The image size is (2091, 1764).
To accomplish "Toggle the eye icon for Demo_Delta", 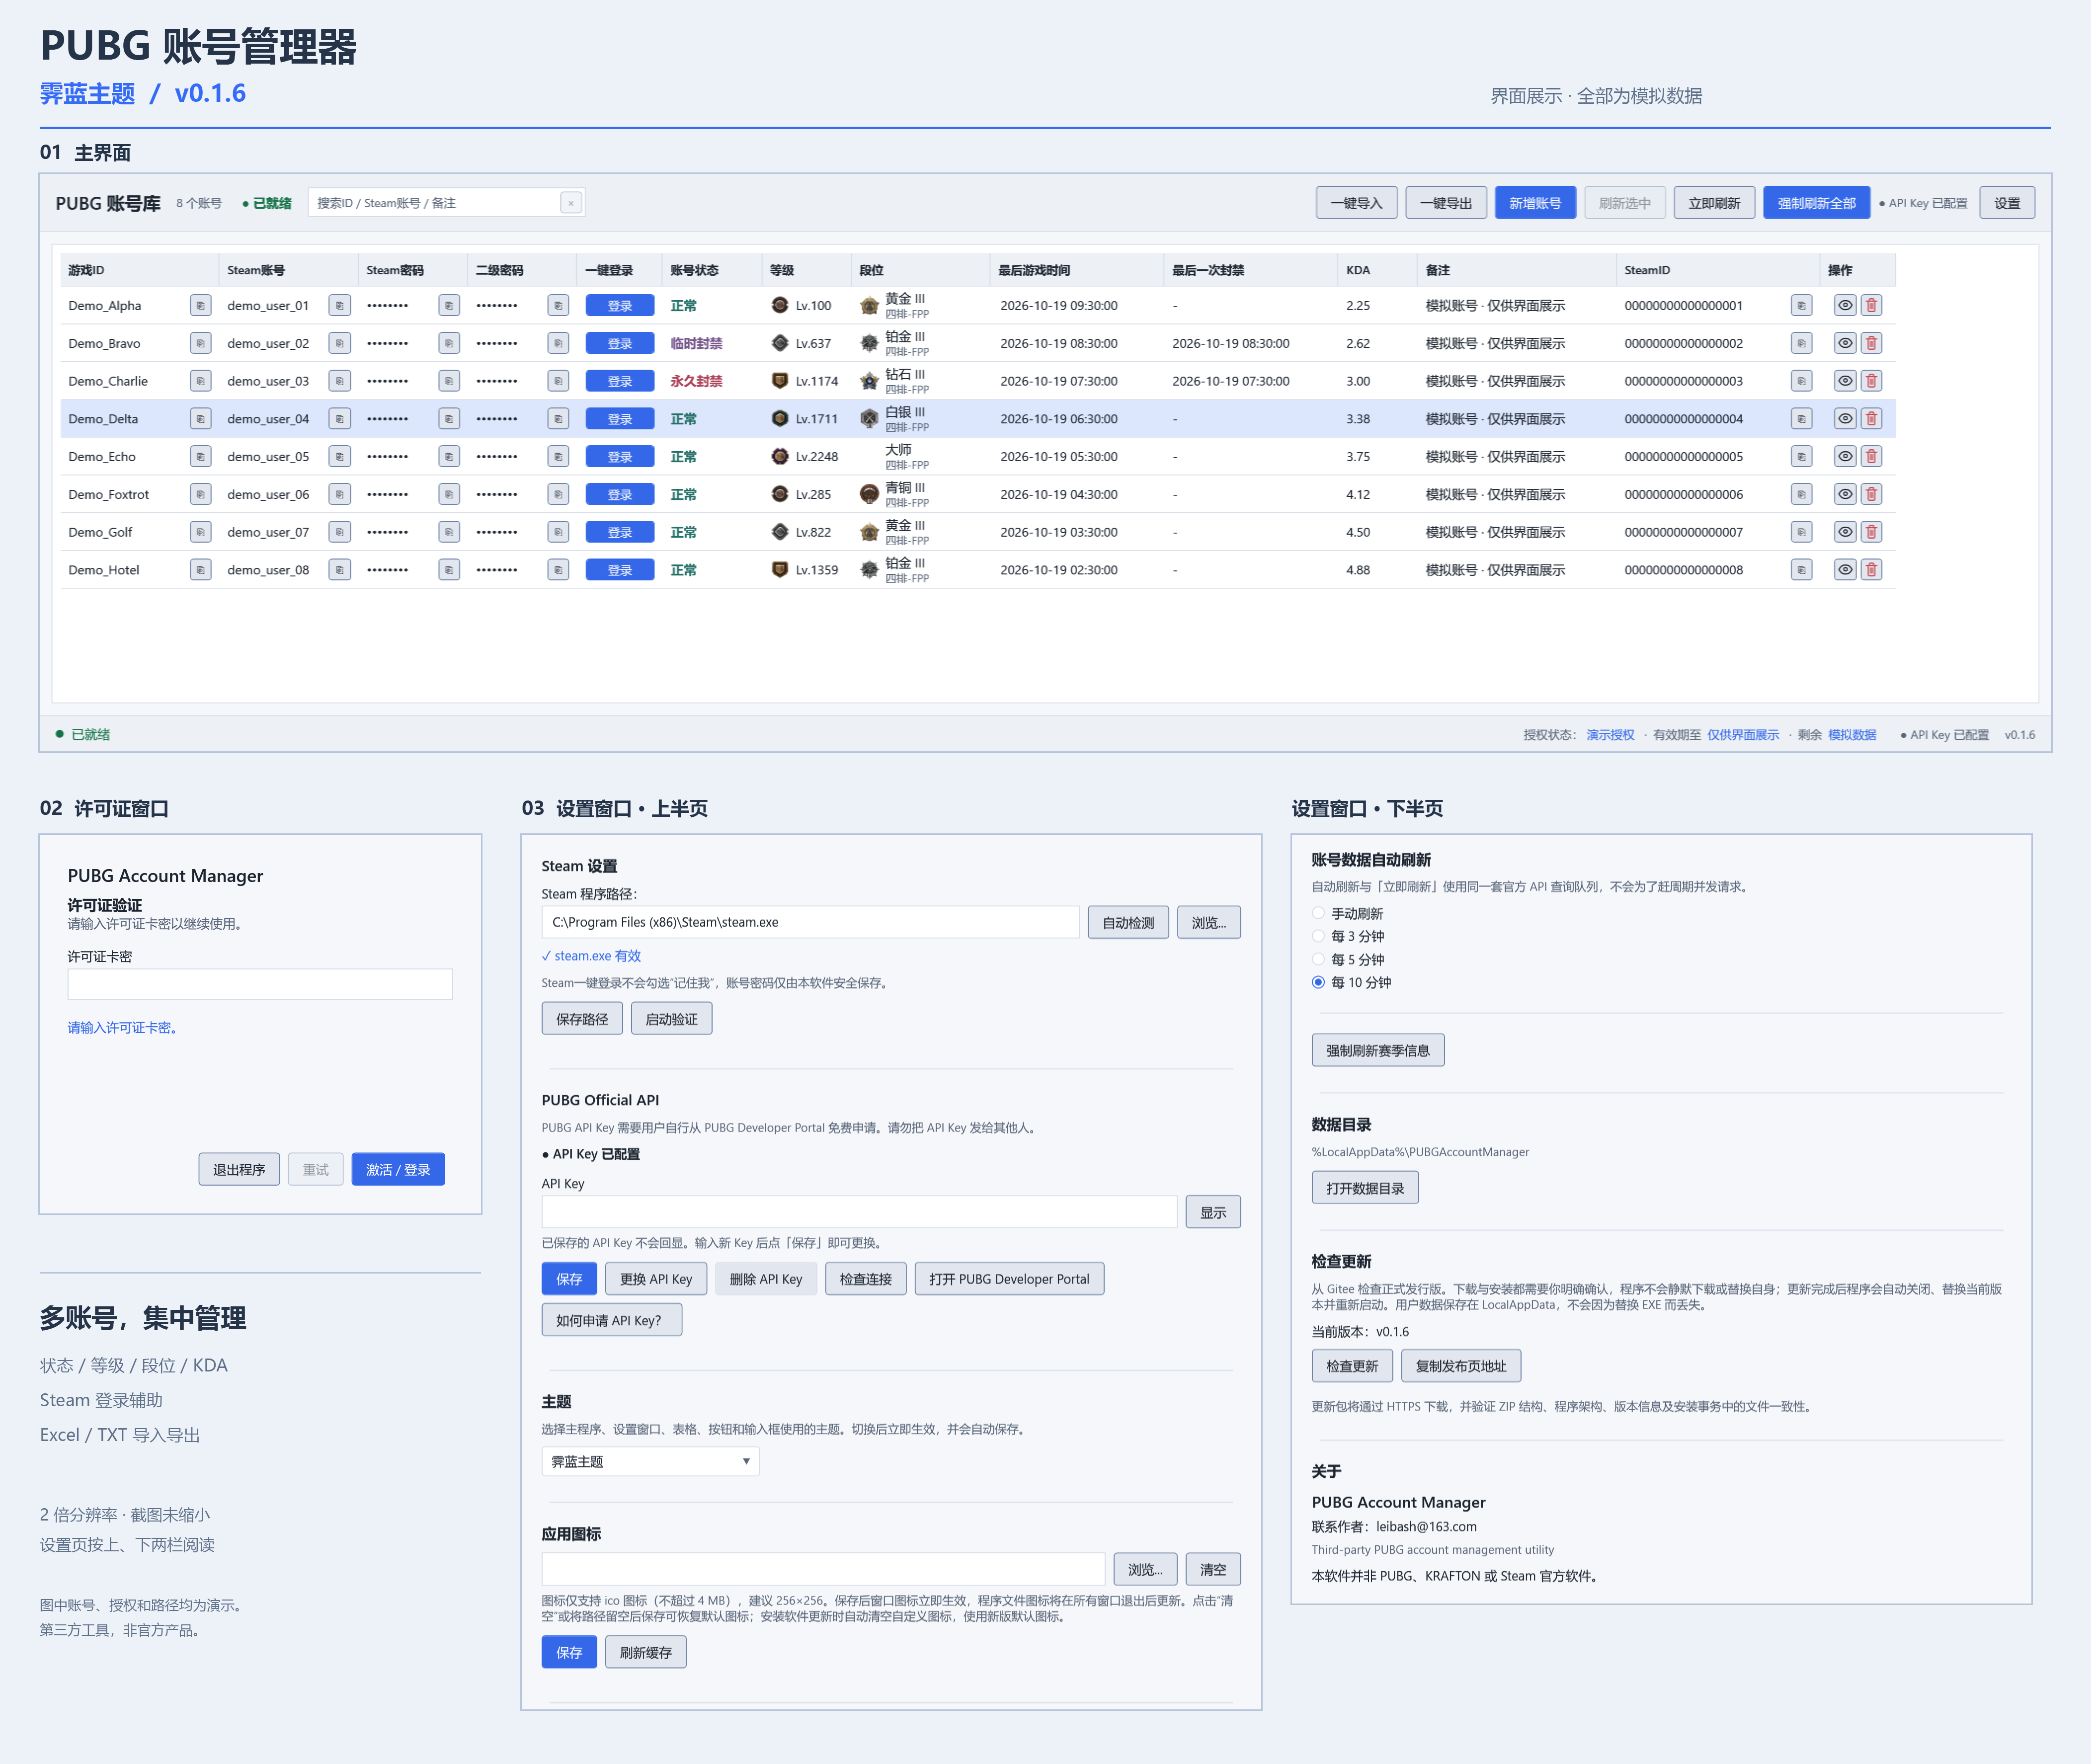I will 1845,419.
